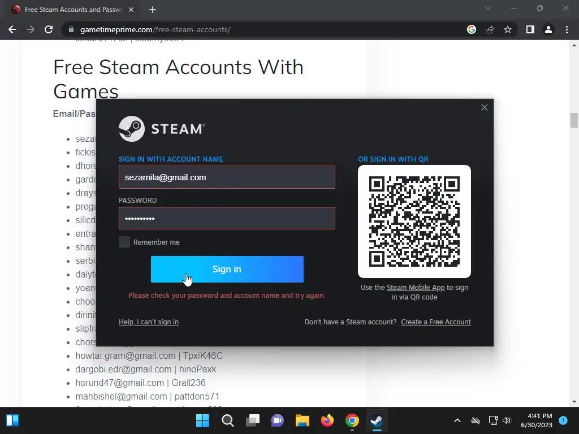Image resolution: width=579 pixels, height=434 pixels.
Task: Open the Google icon in address bar
Action: pyautogui.click(x=472, y=29)
